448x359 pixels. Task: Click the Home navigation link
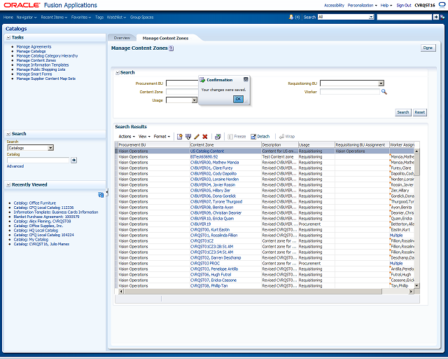(x=8, y=17)
